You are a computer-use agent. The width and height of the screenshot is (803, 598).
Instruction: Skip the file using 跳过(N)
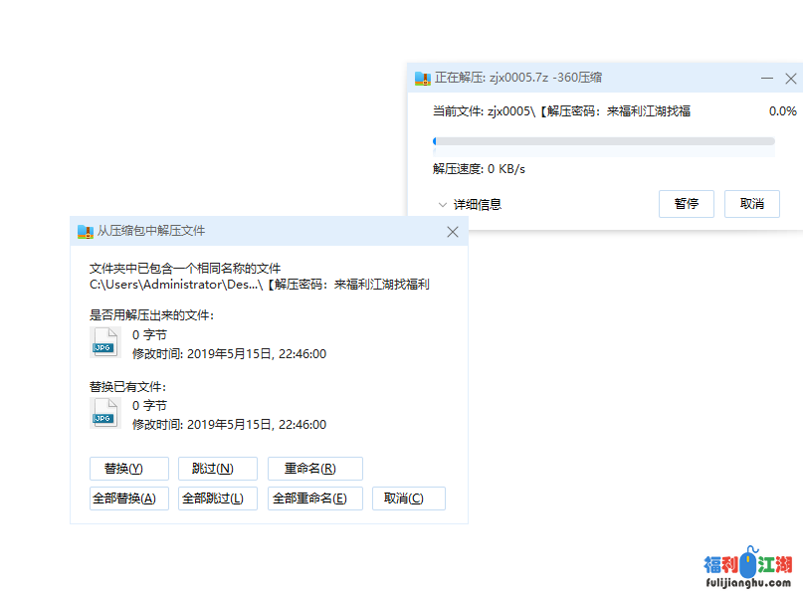pyautogui.click(x=217, y=468)
